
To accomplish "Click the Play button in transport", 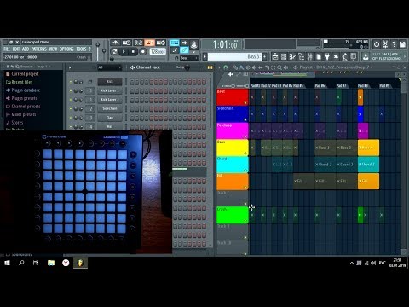I will (x=124, y=52).
